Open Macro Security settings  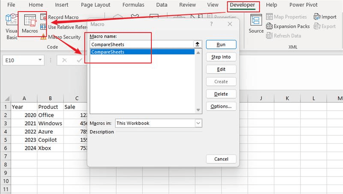click(60, 37)
